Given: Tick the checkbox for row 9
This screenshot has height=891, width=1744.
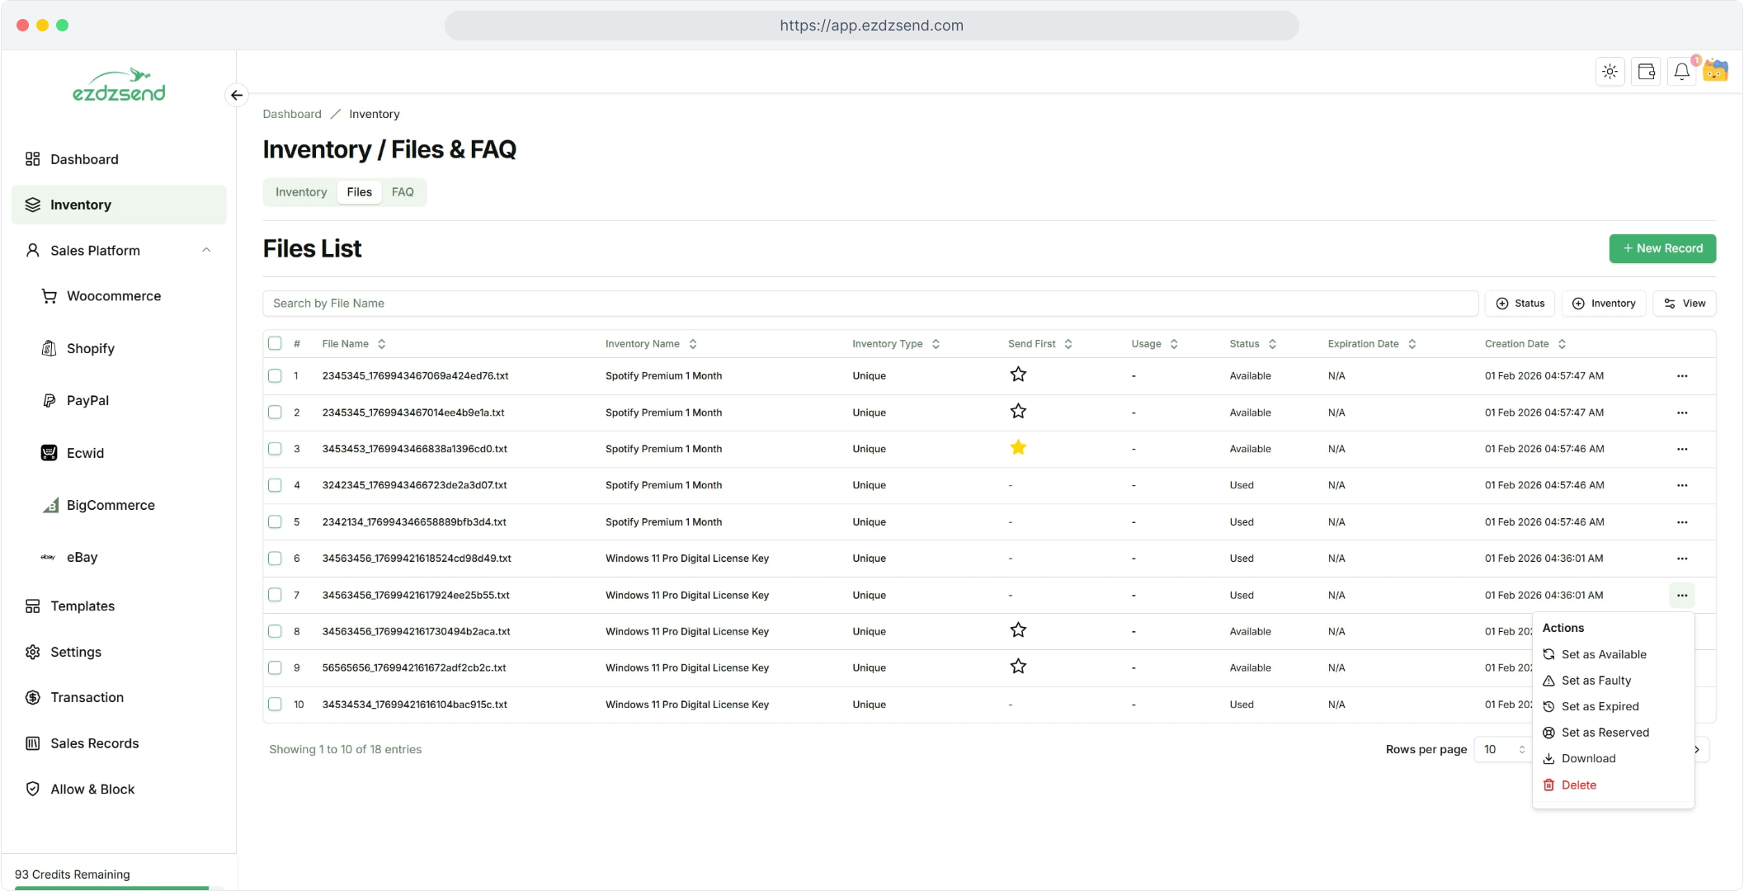Looking at the screenshot, I should click(x=275, y=667).
